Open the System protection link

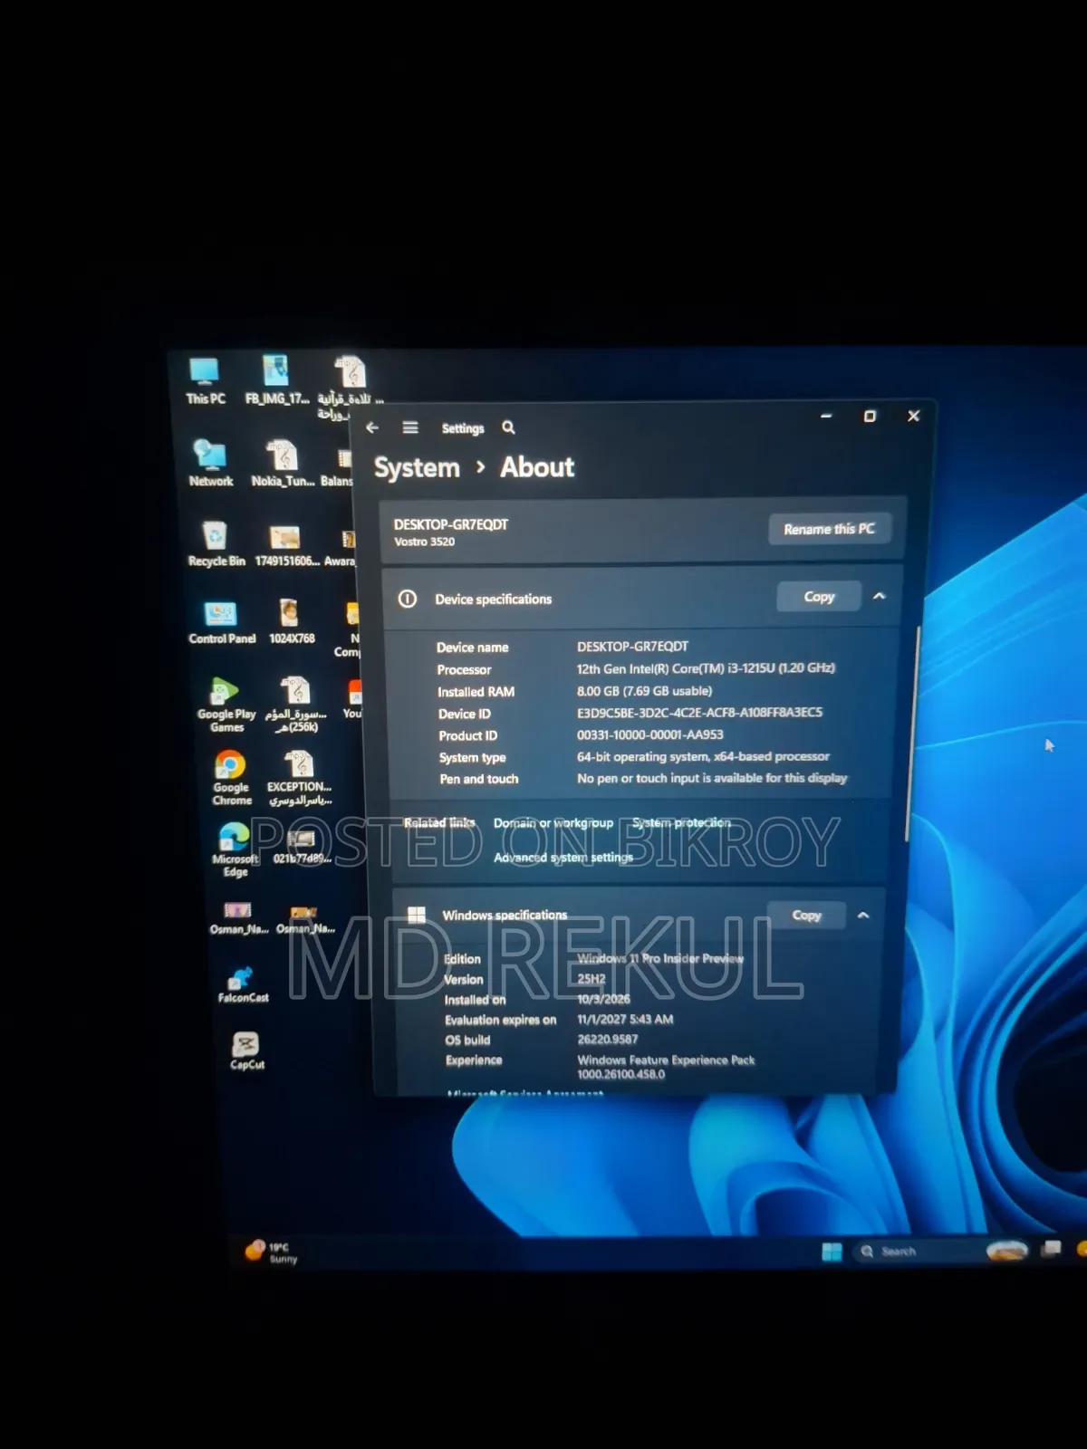point(681,822)
